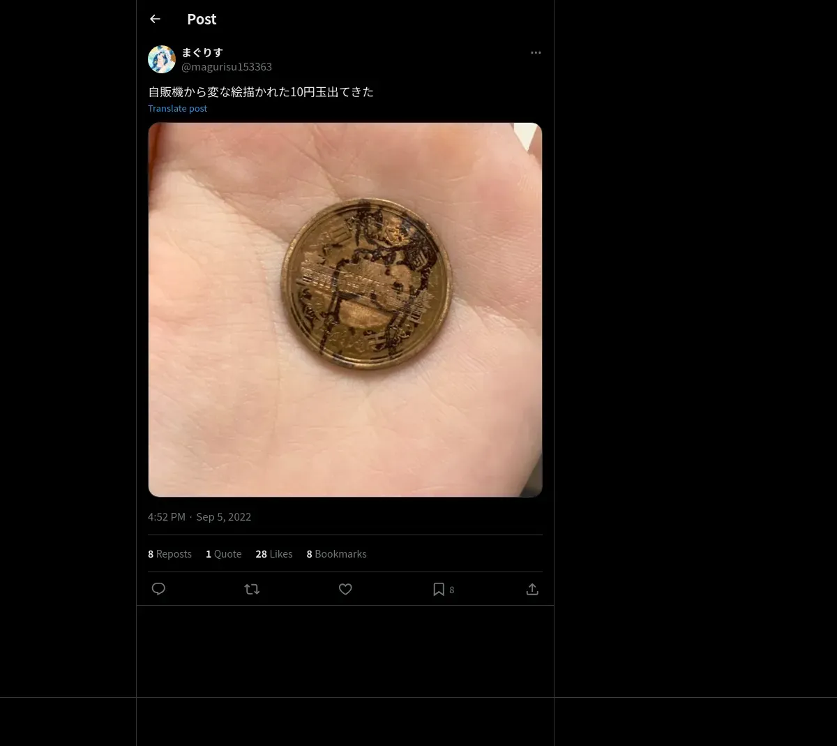Click the bookmark count number 8
Image resolution: width=837 pixels, height=746 pixels.
pyautogui.click(x=451, y=590)
